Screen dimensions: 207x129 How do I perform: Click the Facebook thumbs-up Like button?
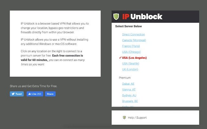pos(35,94)
